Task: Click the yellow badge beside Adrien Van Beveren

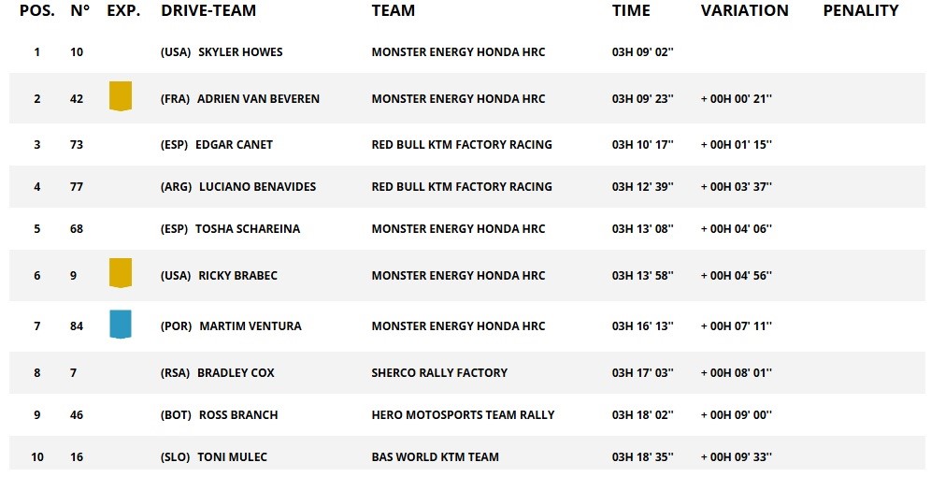Action: (120, 96)
